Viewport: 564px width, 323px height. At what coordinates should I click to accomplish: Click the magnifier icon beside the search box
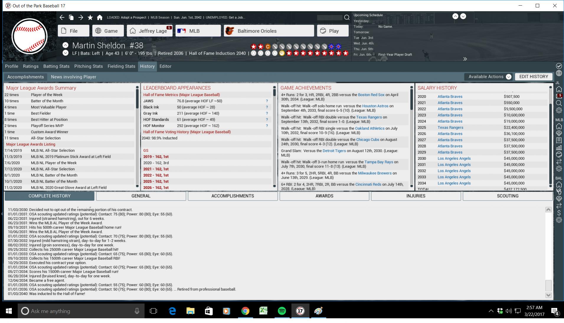[x=347, y=17]
